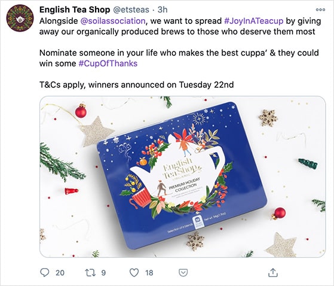Click the @etsteas handle

point(131,10)
